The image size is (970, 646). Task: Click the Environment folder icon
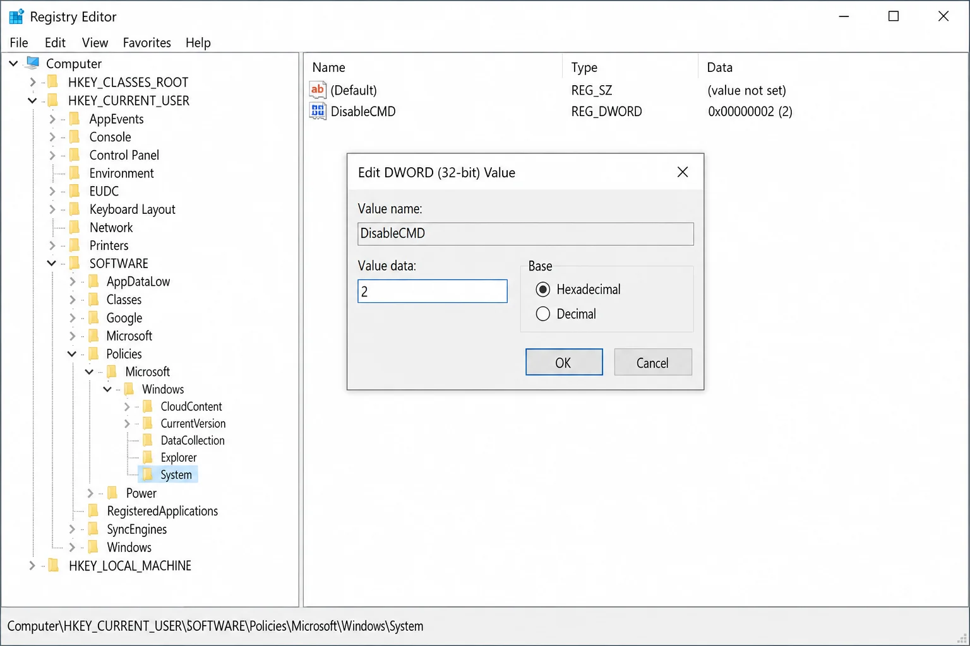(x=75, y=173)
